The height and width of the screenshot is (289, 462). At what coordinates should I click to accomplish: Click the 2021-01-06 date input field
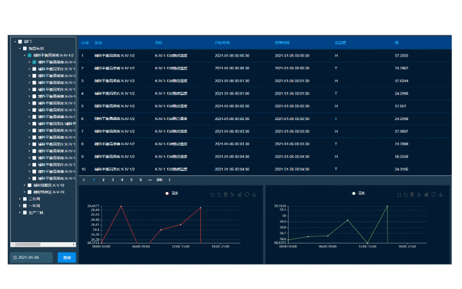[x=31, y=258]
